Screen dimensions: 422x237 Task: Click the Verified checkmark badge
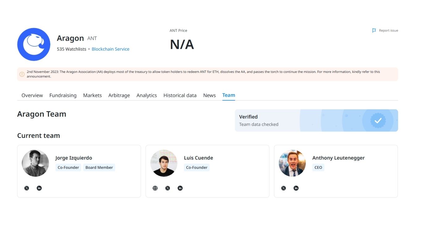point(378,120)
